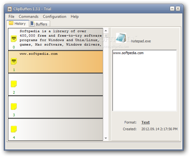This screenshot has width=190, height=157.
Task: Click the notepad application icon in preview
Action: (x=121, y=38)
